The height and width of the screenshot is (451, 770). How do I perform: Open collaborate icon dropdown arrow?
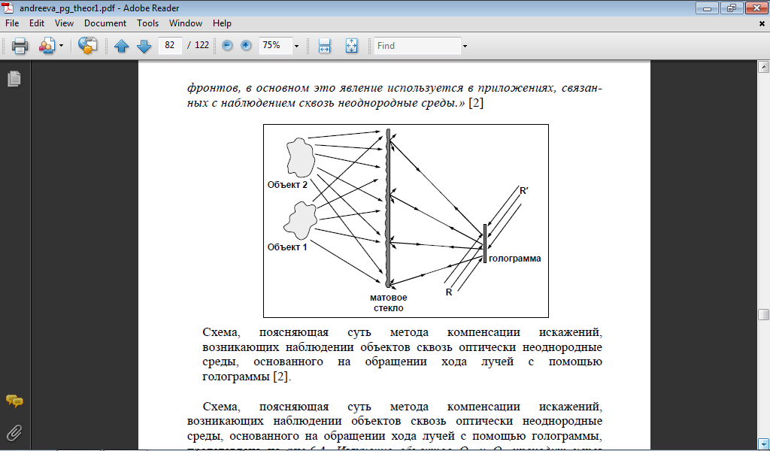pos(62,46)
